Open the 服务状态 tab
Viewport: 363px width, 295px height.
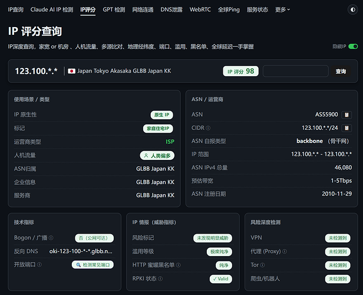pyautogui.click(x=258, y=9)
